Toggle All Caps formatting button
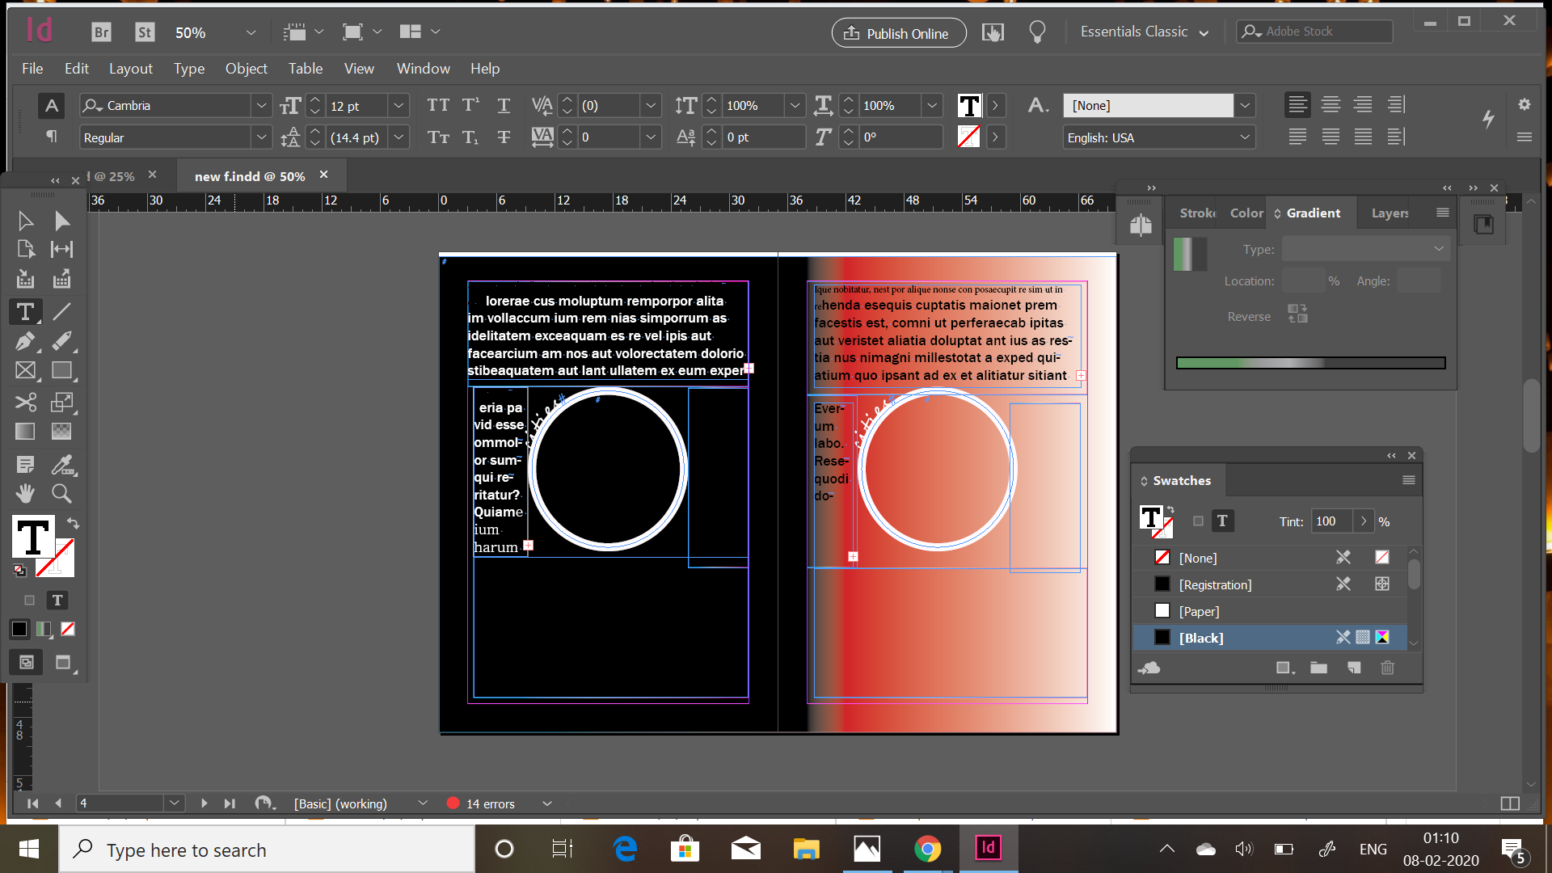This screenshot has height=873, width=1552. coord(437,105)
